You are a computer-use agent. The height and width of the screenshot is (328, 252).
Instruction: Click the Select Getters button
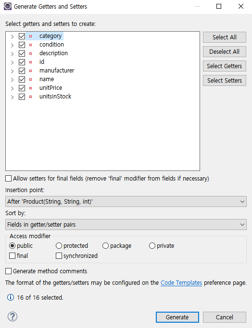[x=225, y=66]
